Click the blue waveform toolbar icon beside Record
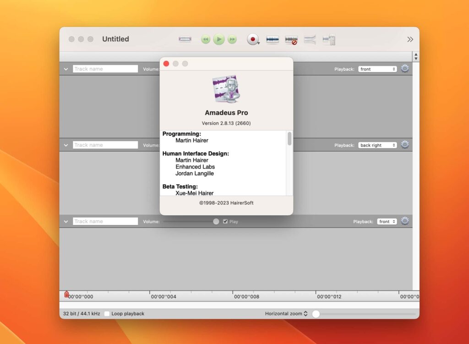469x344 pixels. pyautogui.click(x=273, y=39)
